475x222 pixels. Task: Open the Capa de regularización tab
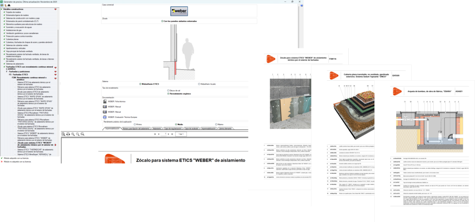[x=173, y=129]
